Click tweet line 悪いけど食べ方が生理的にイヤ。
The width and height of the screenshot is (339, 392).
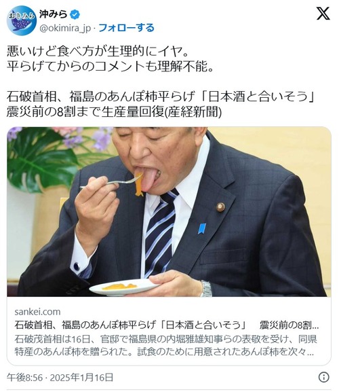click(97, 52)
